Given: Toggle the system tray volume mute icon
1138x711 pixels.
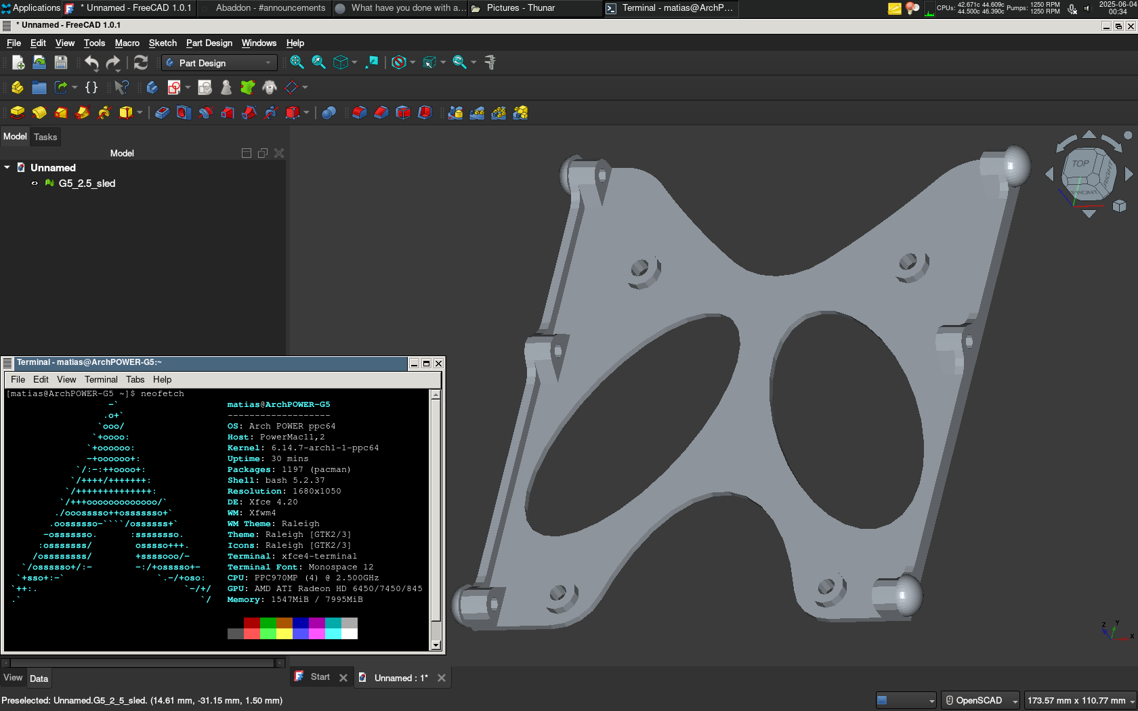Looking at the screenshot, I should [x=1087, y=8].
